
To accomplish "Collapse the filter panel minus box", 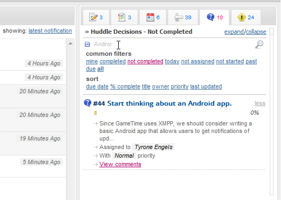I will (87, 44).
